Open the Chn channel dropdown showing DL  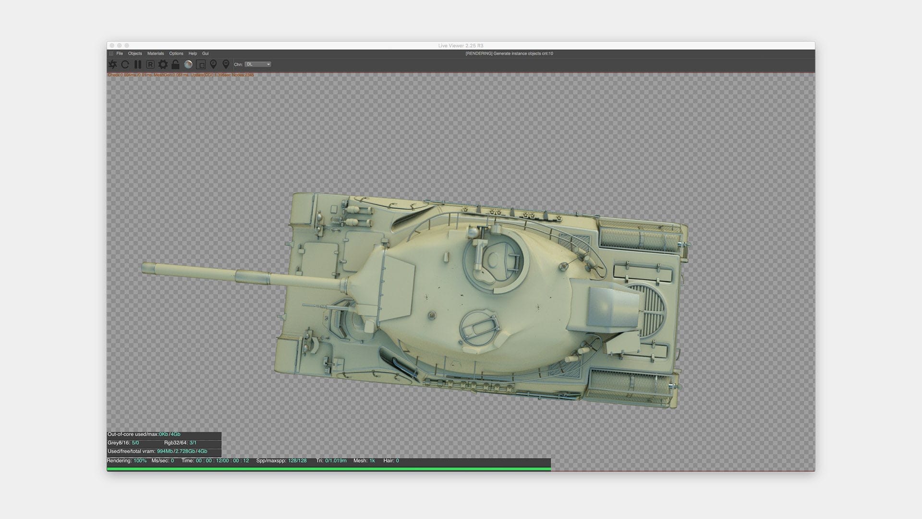(258, 64)
